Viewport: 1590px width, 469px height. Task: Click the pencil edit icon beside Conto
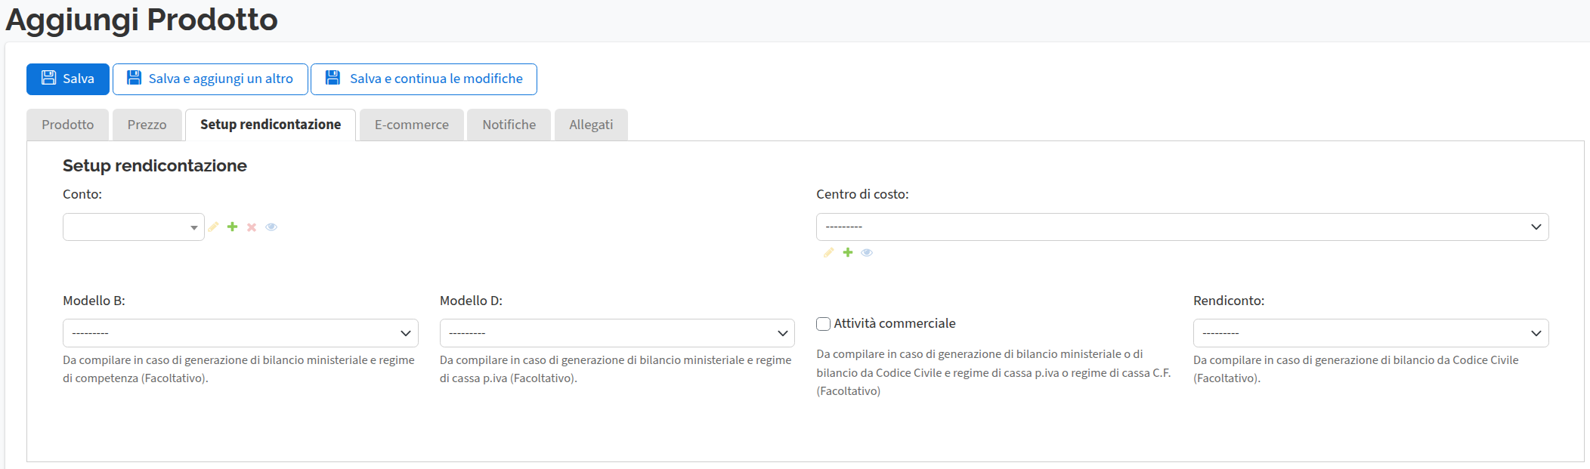214,227
